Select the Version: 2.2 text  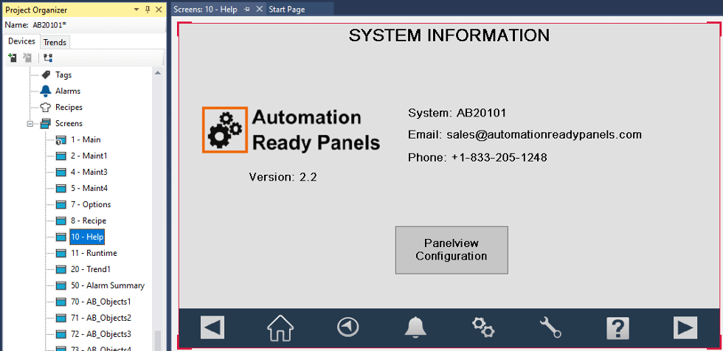tap(283, 177)
